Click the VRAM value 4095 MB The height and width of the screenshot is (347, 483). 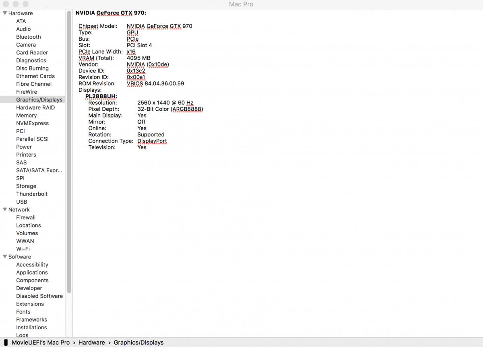(x=138, y=58)
